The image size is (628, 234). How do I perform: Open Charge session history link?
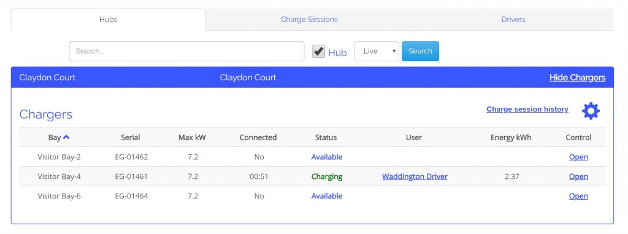point(527,109)
